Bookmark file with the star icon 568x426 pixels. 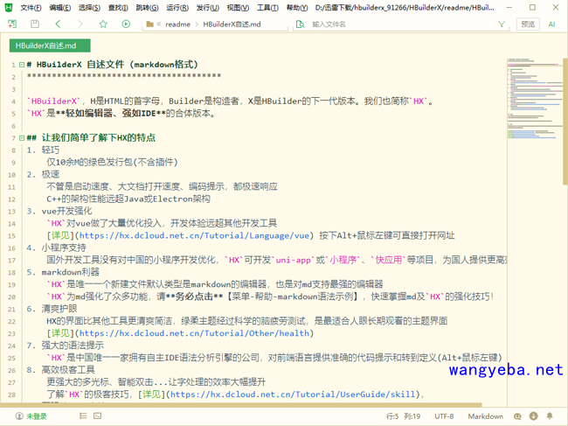(103, 24)
